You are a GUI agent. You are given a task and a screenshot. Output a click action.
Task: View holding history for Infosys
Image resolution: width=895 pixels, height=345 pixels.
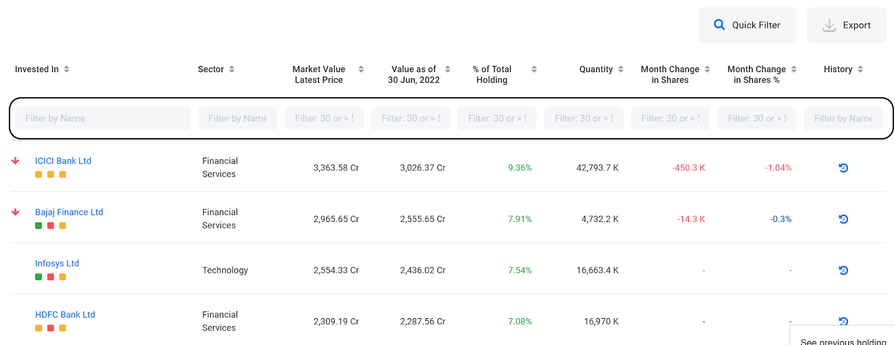pos(844,270)
